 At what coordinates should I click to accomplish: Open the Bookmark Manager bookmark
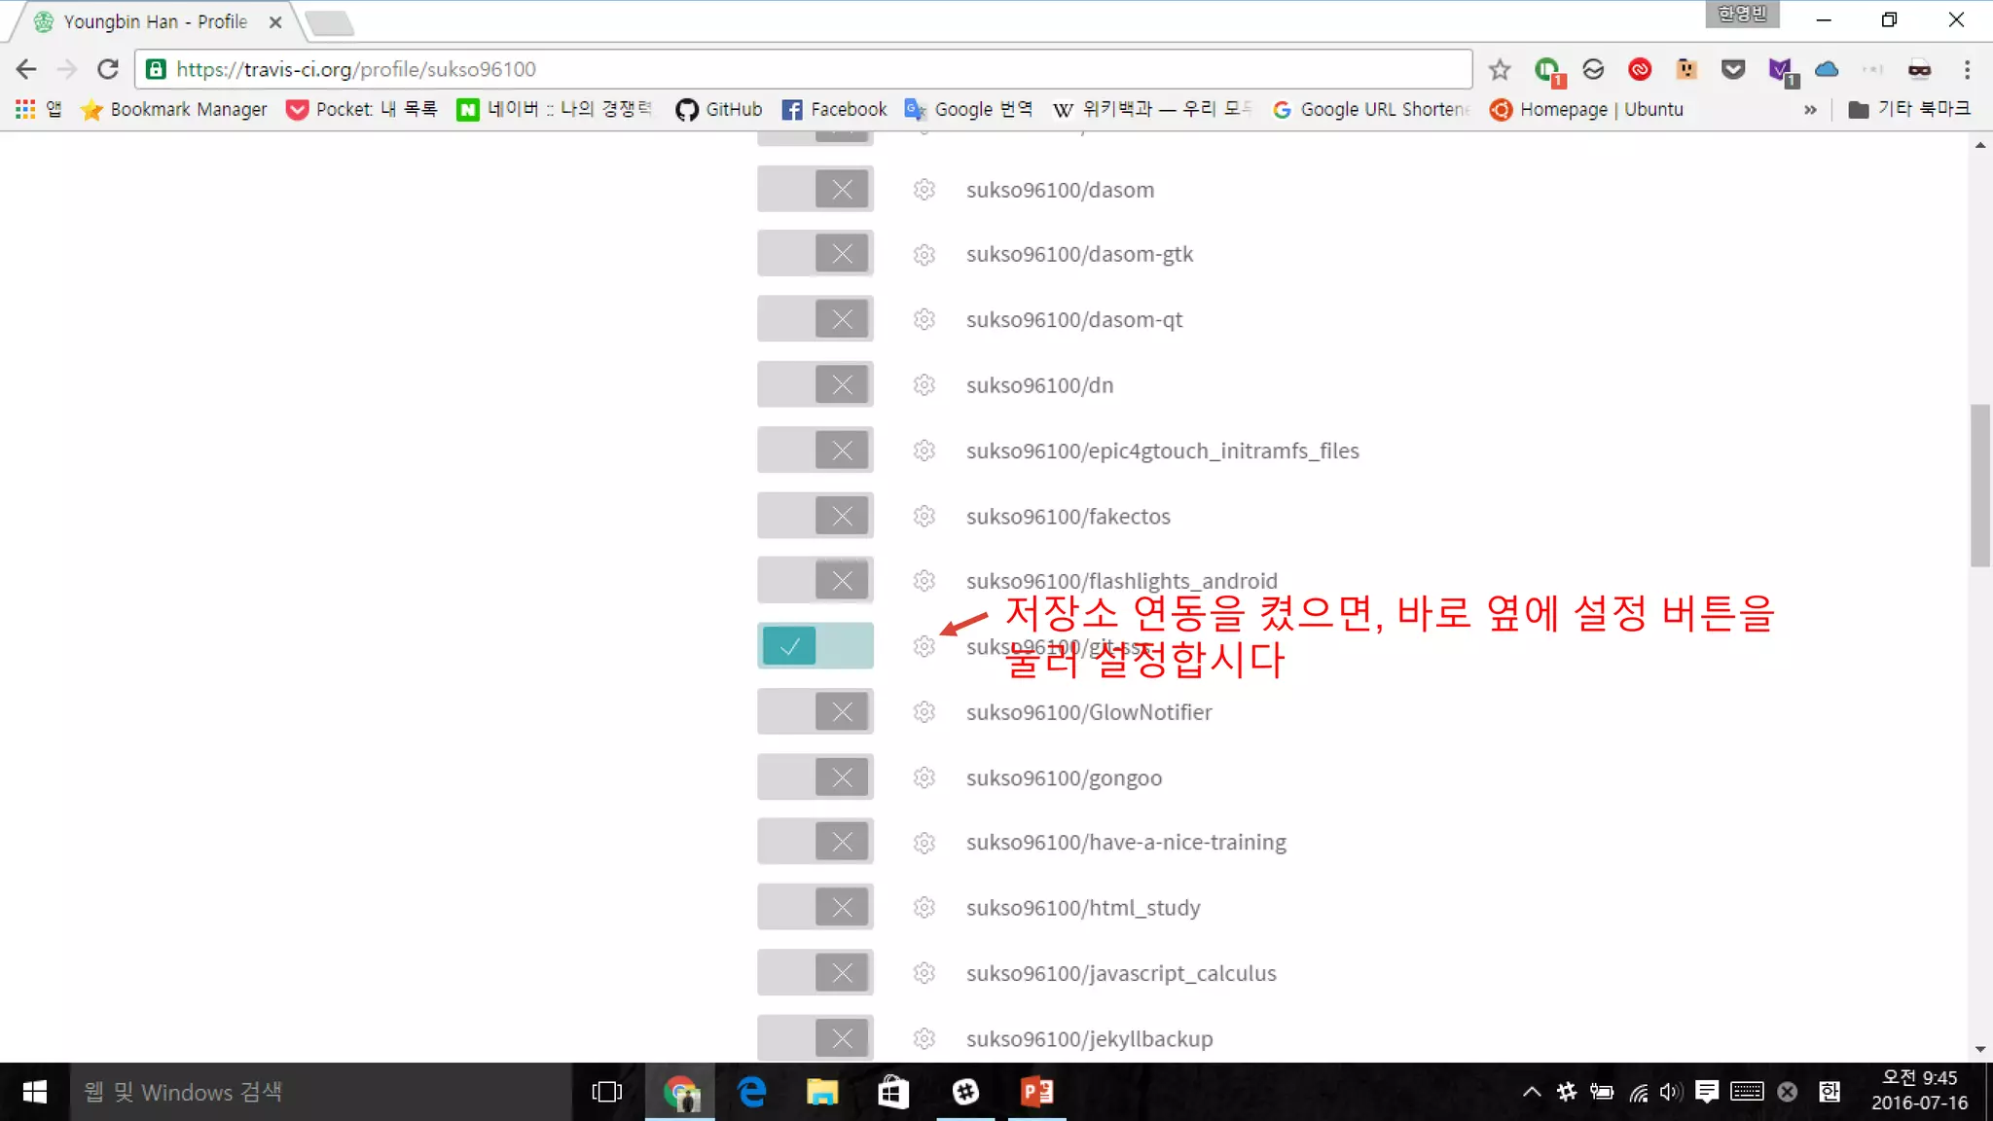[x=173, y=109]
